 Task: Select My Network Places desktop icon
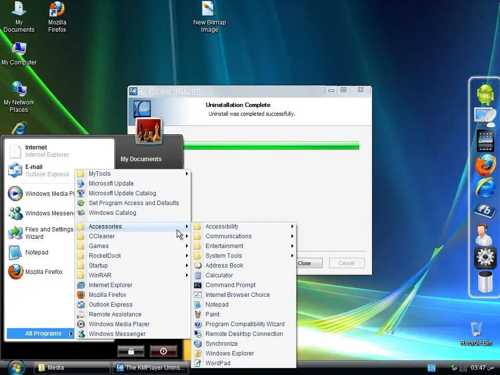pos(19,97)
